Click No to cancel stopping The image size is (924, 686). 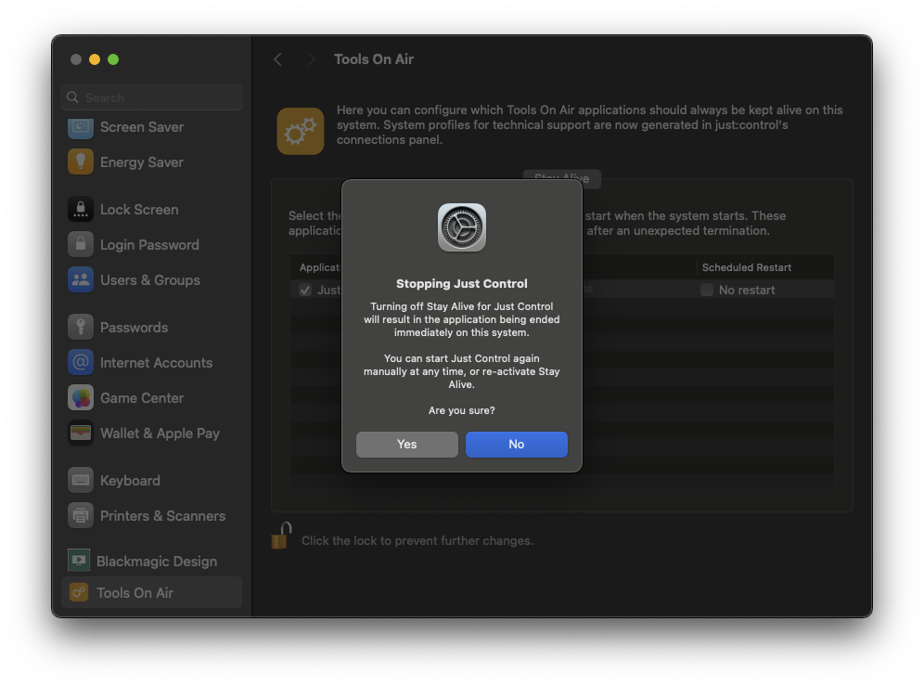516,444
